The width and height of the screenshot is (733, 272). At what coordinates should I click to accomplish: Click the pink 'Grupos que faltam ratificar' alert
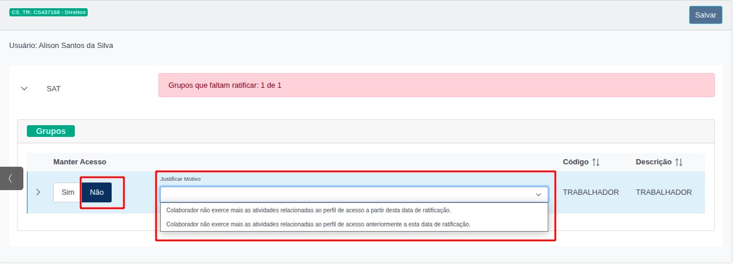point(436,85)
